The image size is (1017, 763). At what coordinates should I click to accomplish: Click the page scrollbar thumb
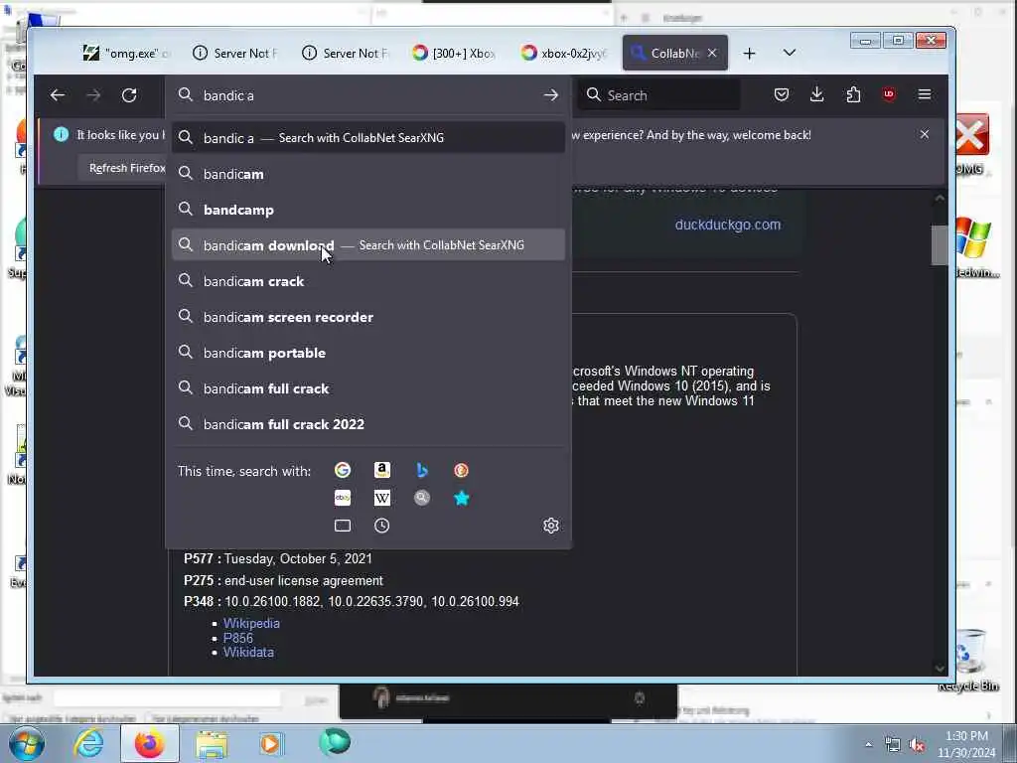940,245
